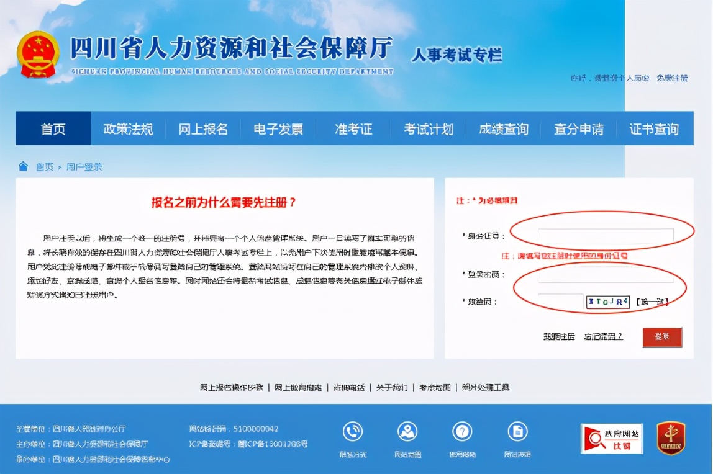Click the login prompt link at top right
This screenshot has width=713, height=474.
(610, 78)
